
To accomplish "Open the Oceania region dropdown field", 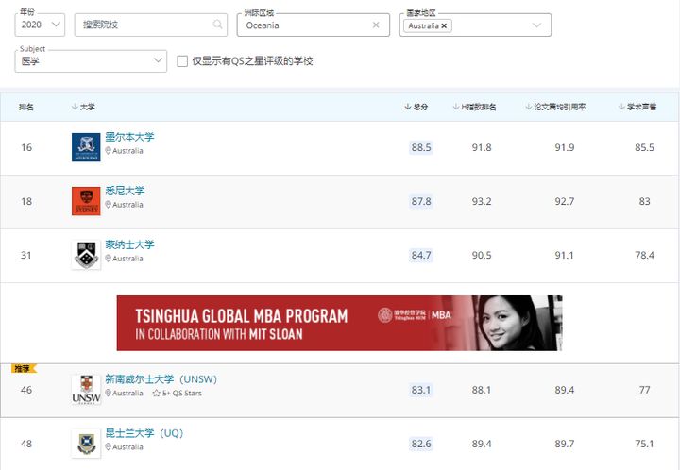I will 314,25.
